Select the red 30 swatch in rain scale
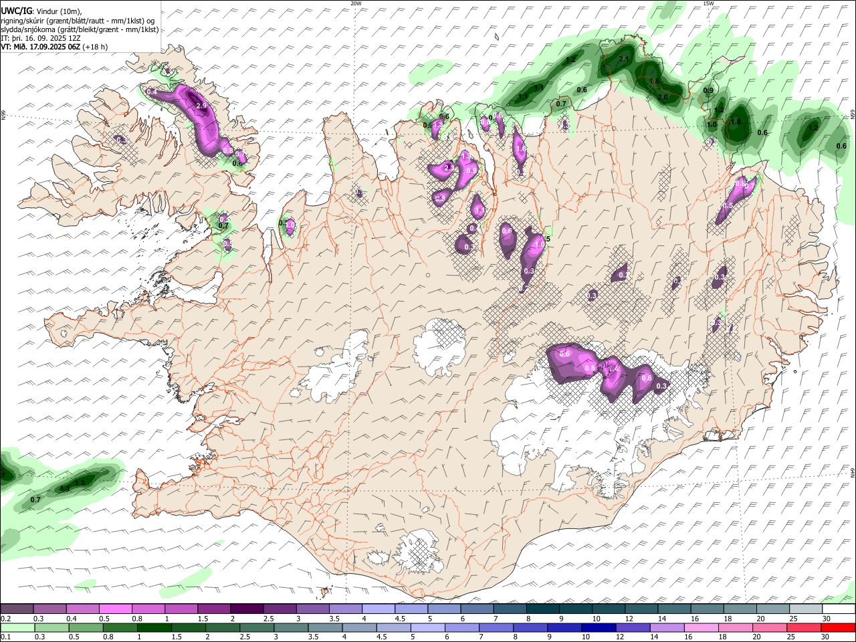 (x=839, y=627)
